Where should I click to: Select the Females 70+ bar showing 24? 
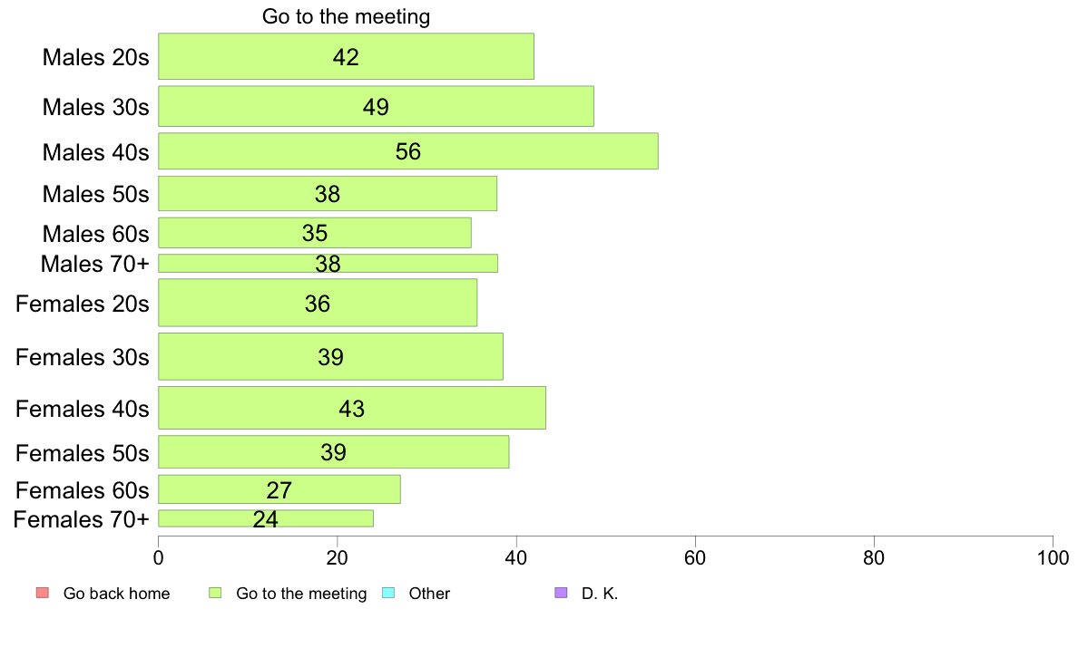point(266,518)
